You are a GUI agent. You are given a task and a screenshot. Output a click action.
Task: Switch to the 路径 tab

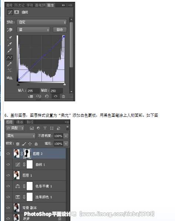point(30,122)
